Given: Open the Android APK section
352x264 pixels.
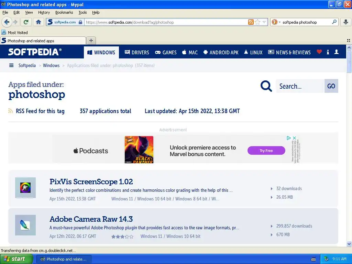Looking at the screenshot, I should (221, 52).
